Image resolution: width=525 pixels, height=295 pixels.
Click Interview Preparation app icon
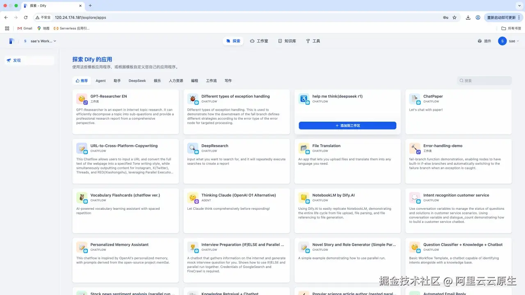point(193,247)
